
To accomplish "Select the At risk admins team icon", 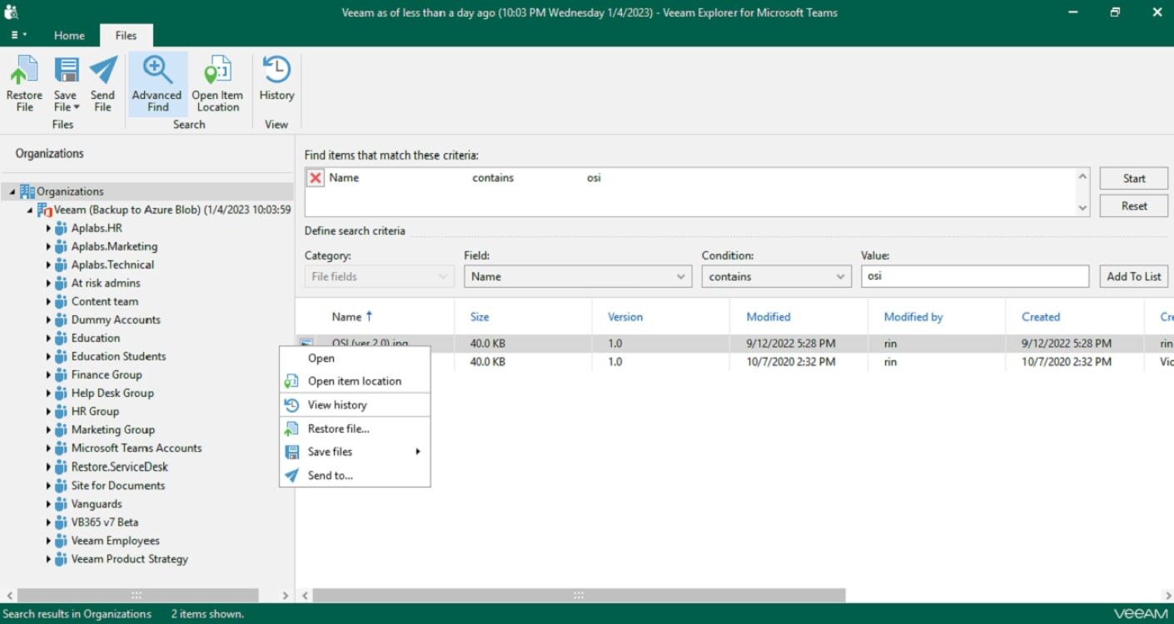I will pos(61,283).
